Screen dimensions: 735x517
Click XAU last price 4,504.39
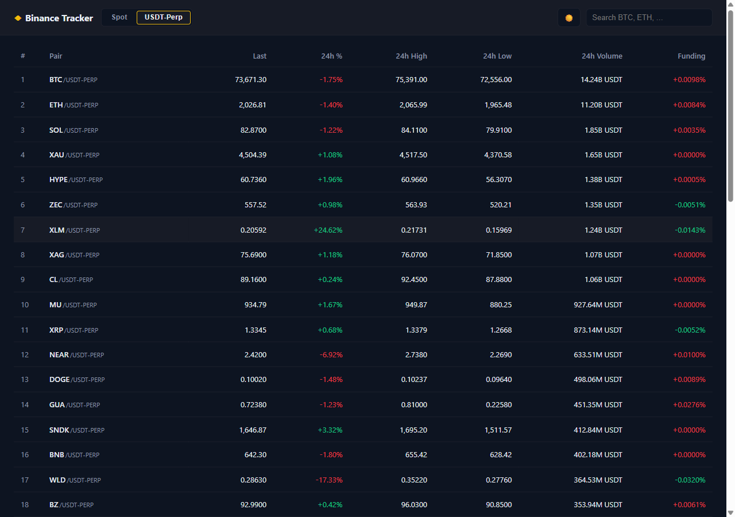[253, 155]
